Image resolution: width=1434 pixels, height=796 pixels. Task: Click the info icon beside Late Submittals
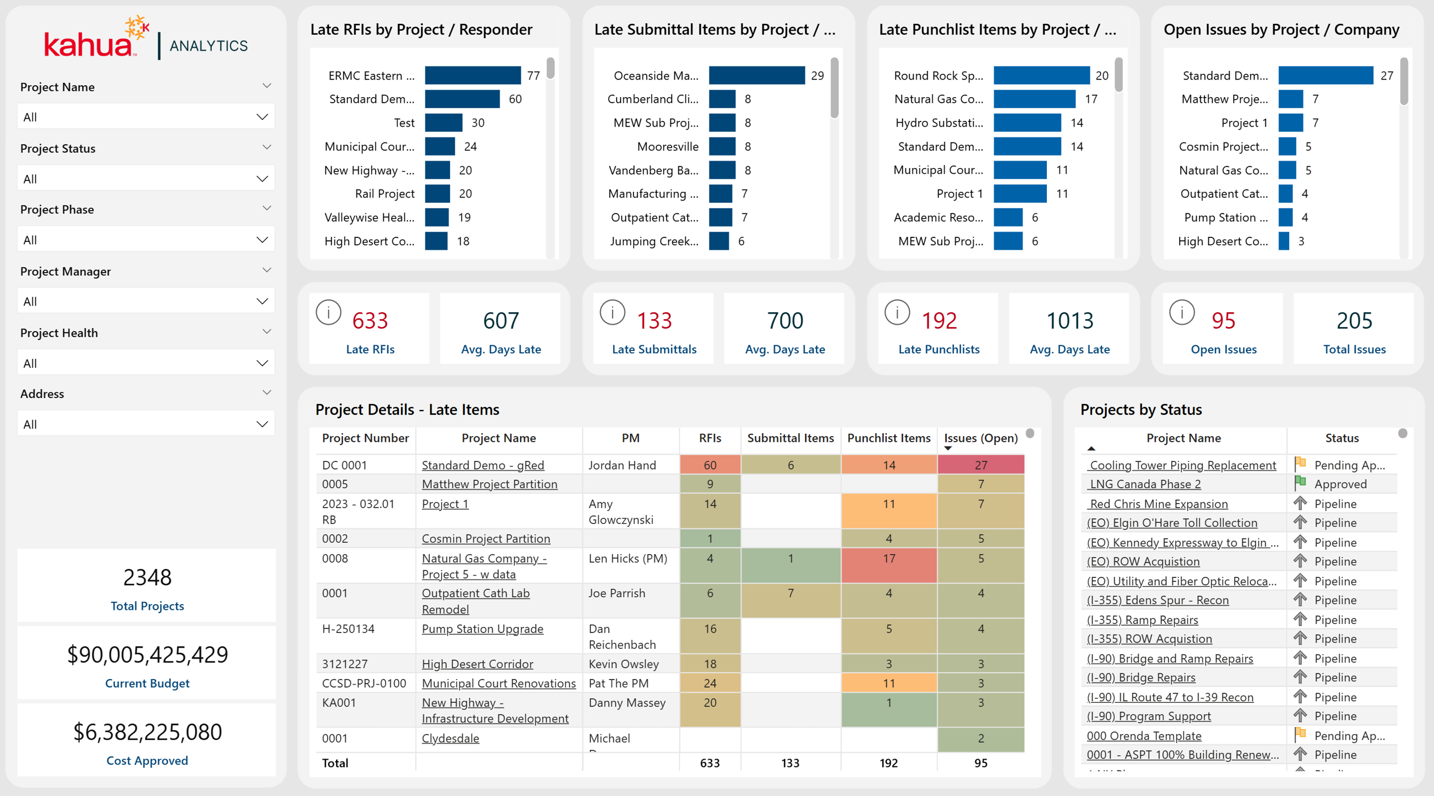[x=613, y=313]
